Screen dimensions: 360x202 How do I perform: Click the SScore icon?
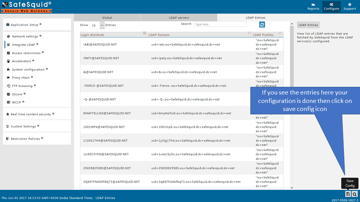8,94
